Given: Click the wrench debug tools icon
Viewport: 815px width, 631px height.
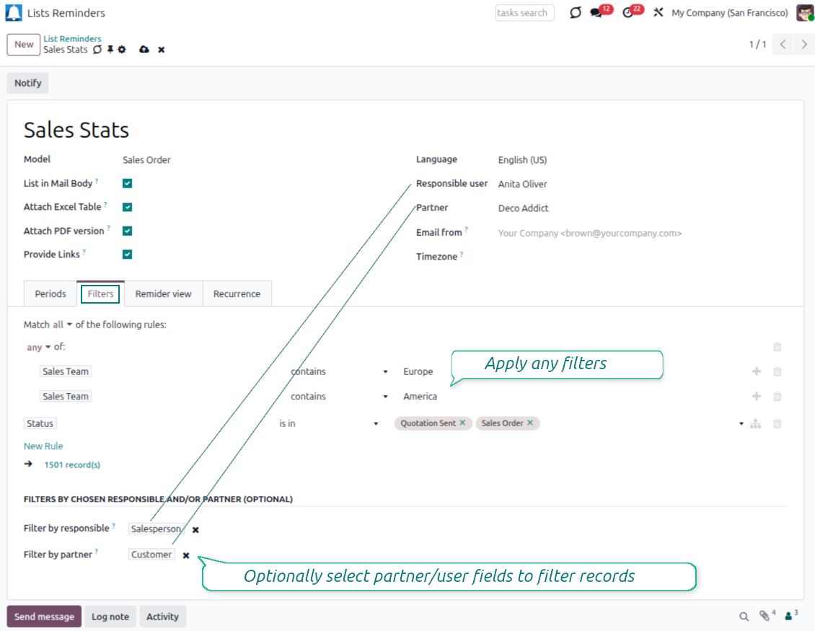Looking at the screenshot, I should coord(658,13).
